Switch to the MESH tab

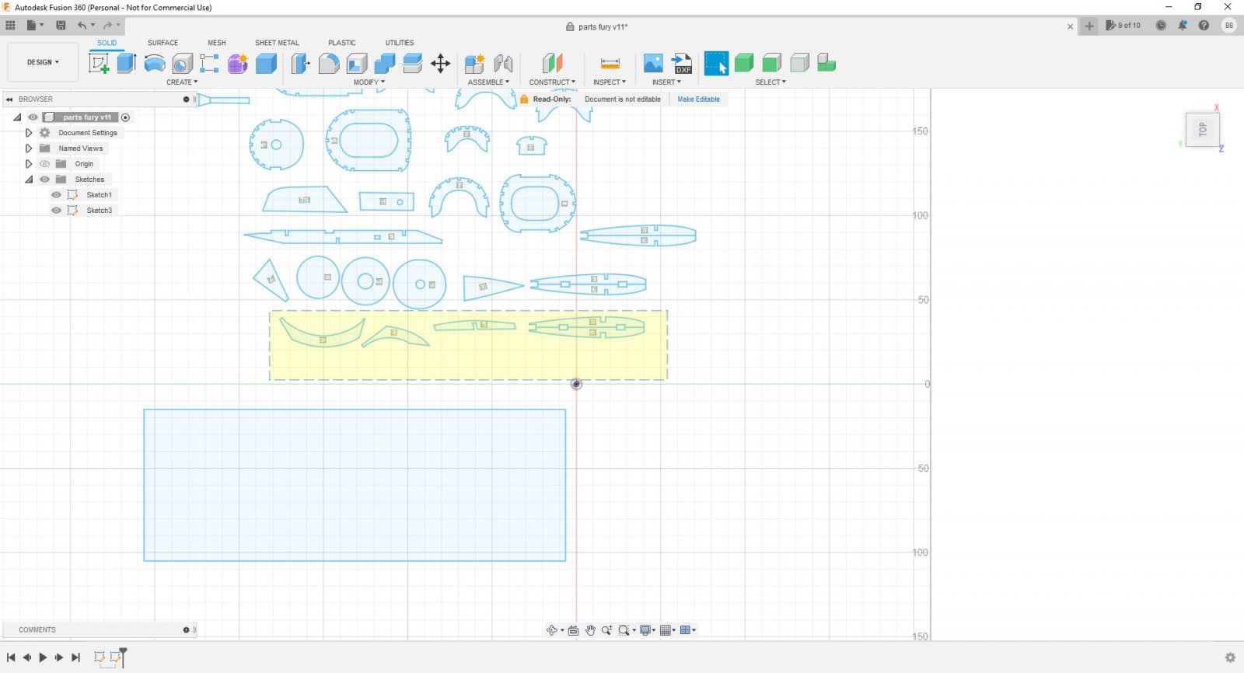pyautogui.click(x=217, y=43)
